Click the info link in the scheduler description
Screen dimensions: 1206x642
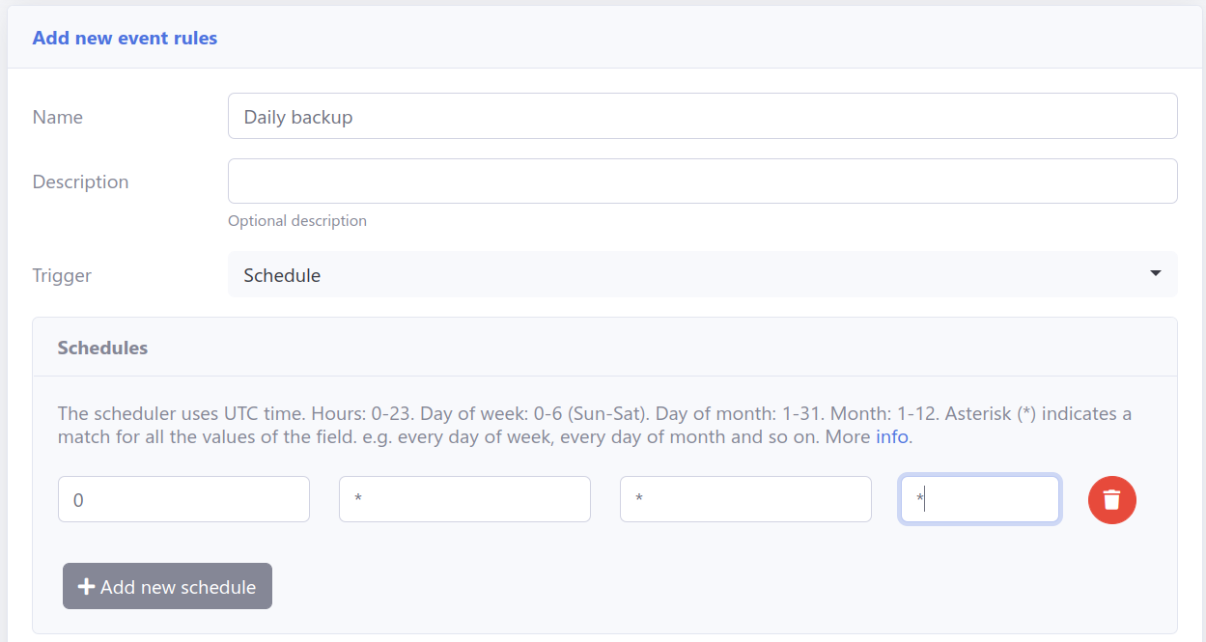(x=892, y=436)
